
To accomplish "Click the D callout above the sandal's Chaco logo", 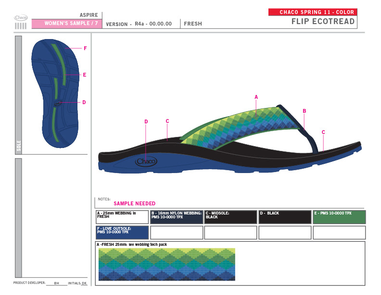I will click(x=146, y=121).
